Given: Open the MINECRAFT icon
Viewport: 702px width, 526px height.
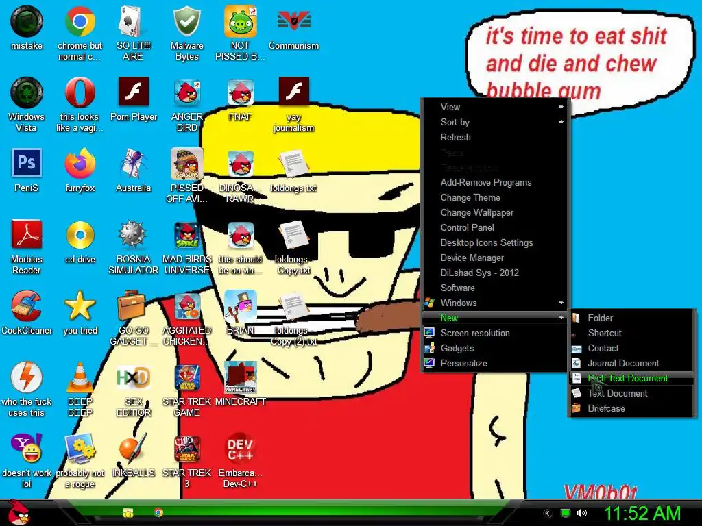Looking at the screenshot, I should click(241, 377).
